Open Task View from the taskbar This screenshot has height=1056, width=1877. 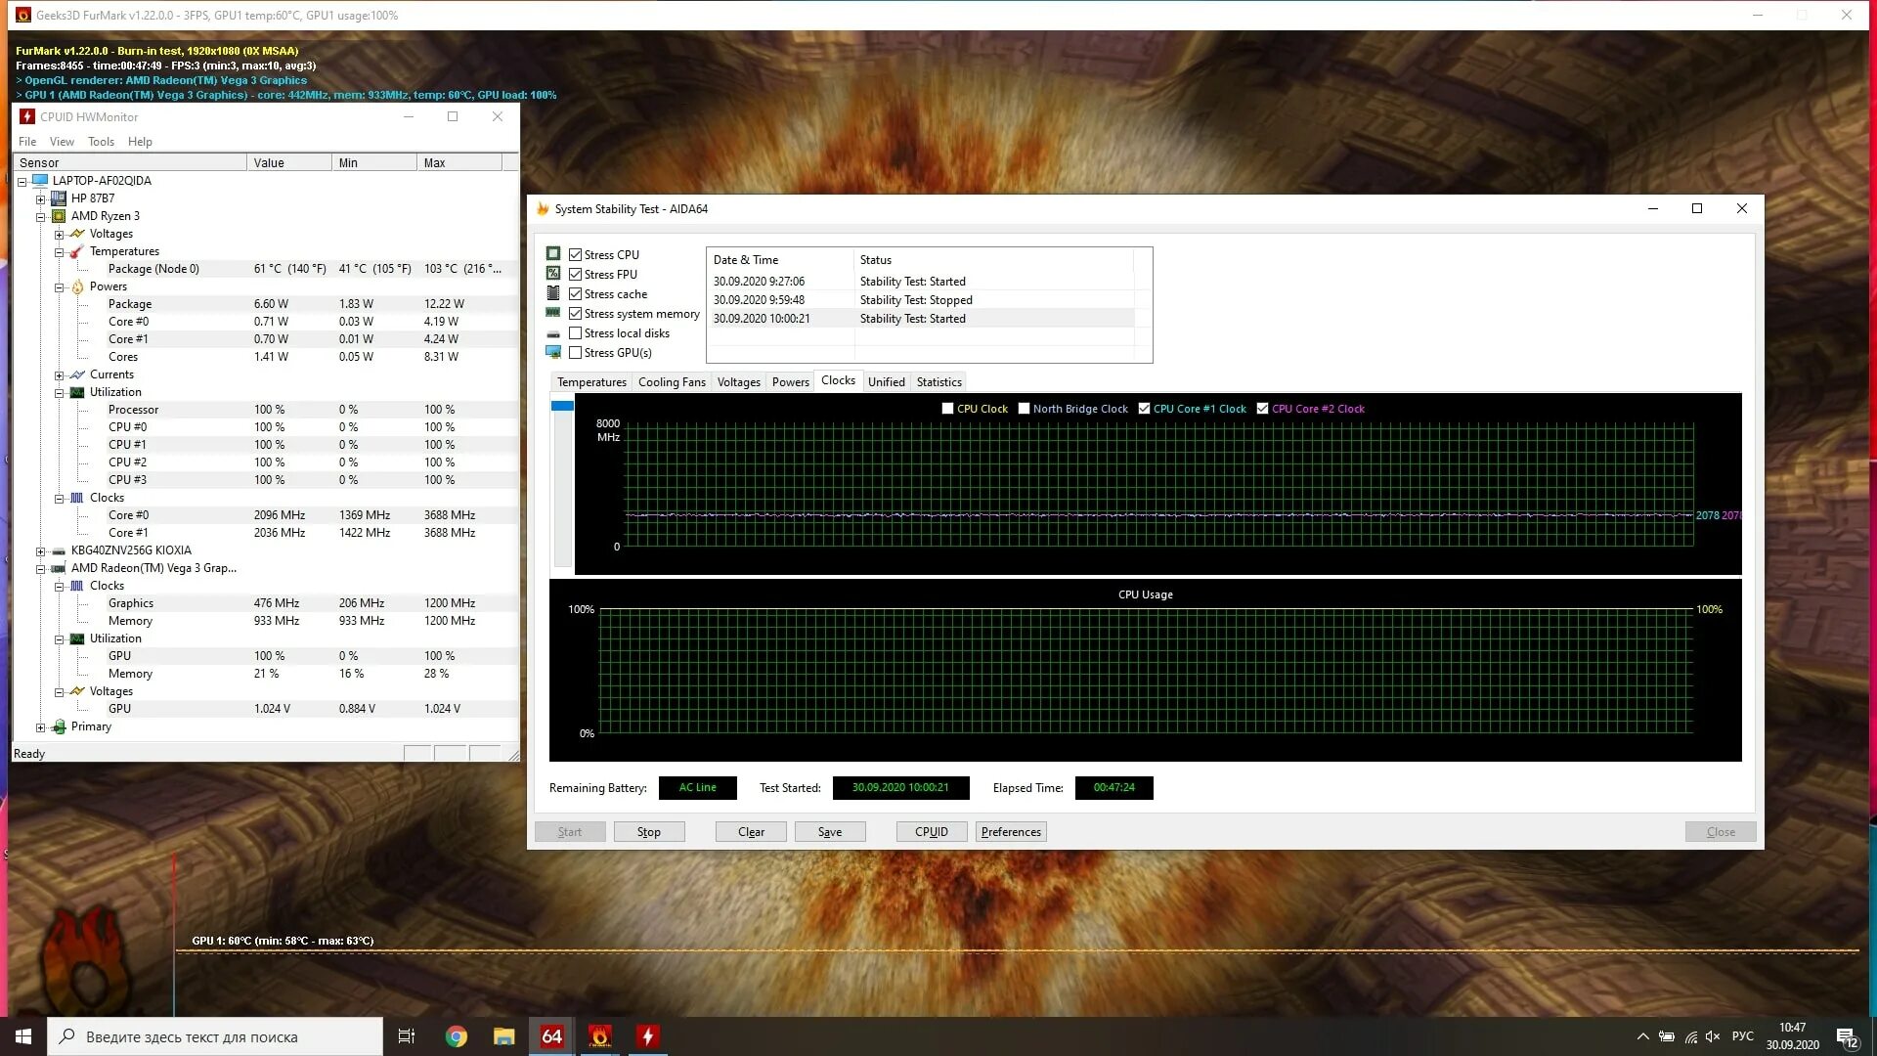pos(407,1036)
